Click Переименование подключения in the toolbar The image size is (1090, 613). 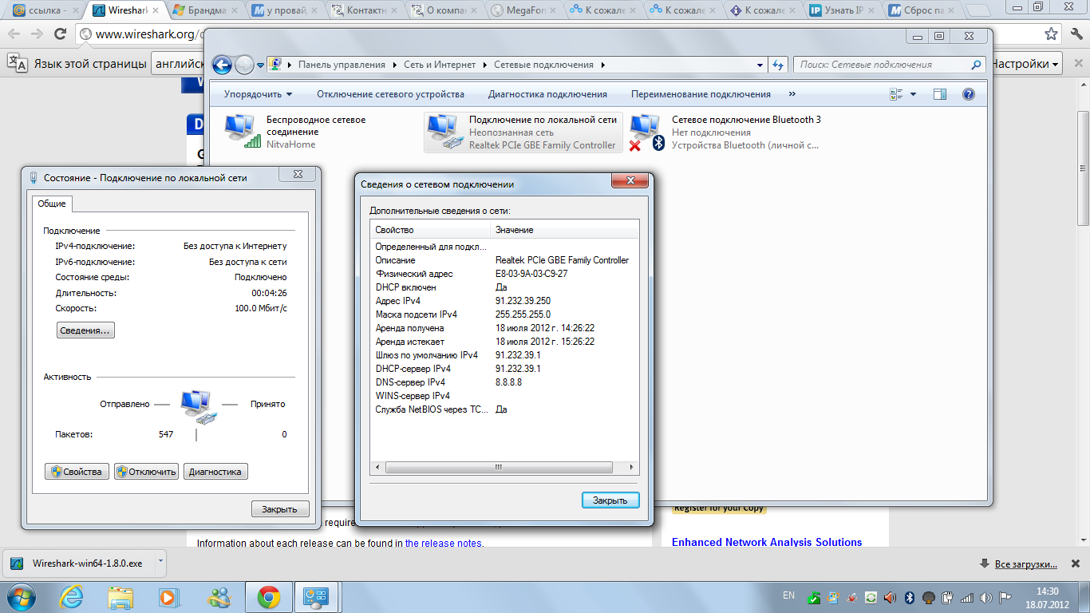point(701,94)
